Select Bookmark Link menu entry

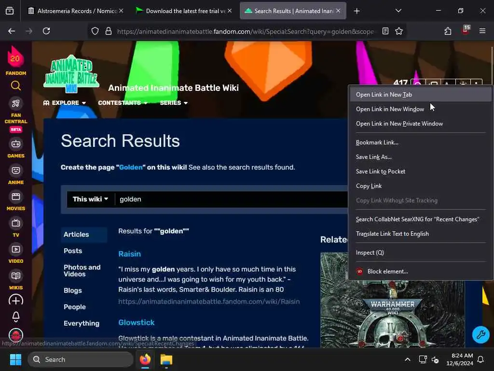pyautogui.click(x=420, y=143)
